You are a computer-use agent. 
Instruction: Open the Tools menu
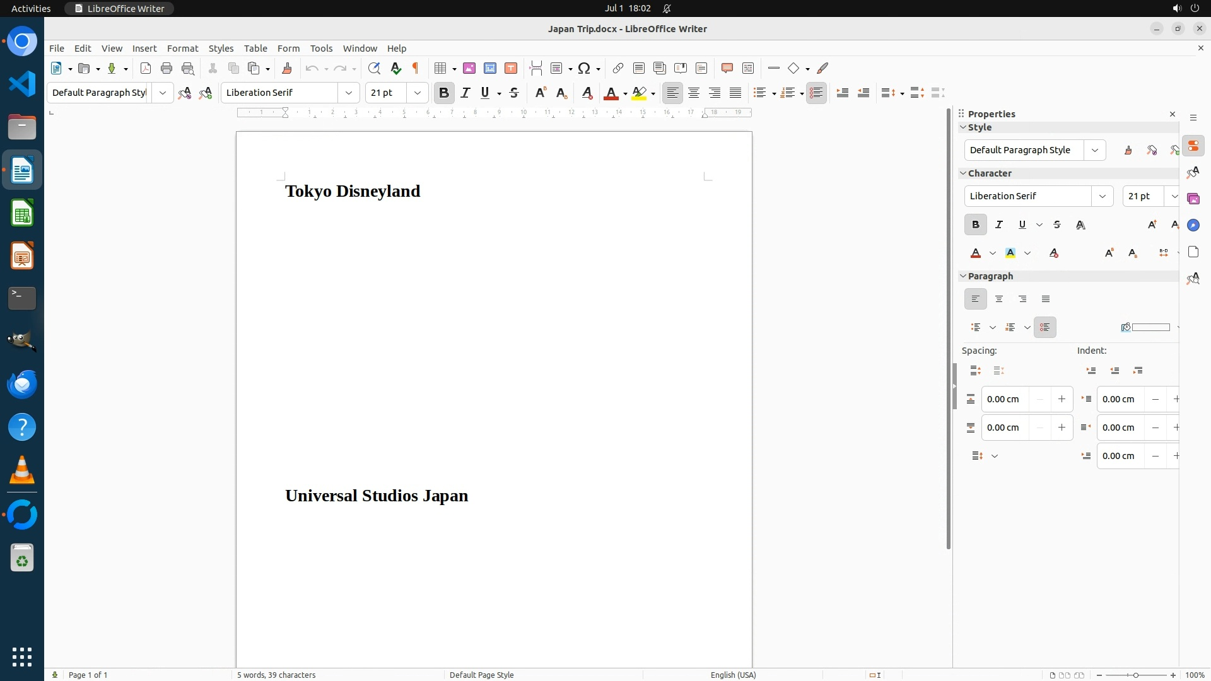(321, 48)
